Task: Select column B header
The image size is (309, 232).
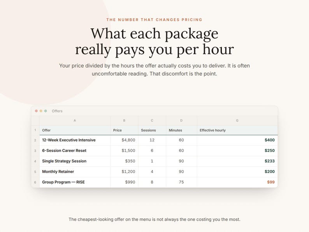Action: click(125, 120)
